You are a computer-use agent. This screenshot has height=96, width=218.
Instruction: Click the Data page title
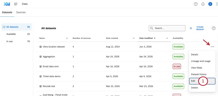click(25, 4)
